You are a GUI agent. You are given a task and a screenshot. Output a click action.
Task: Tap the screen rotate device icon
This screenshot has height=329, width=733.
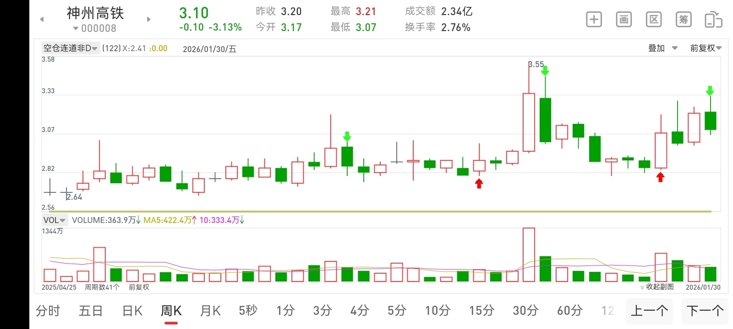[x=713, y=20]
